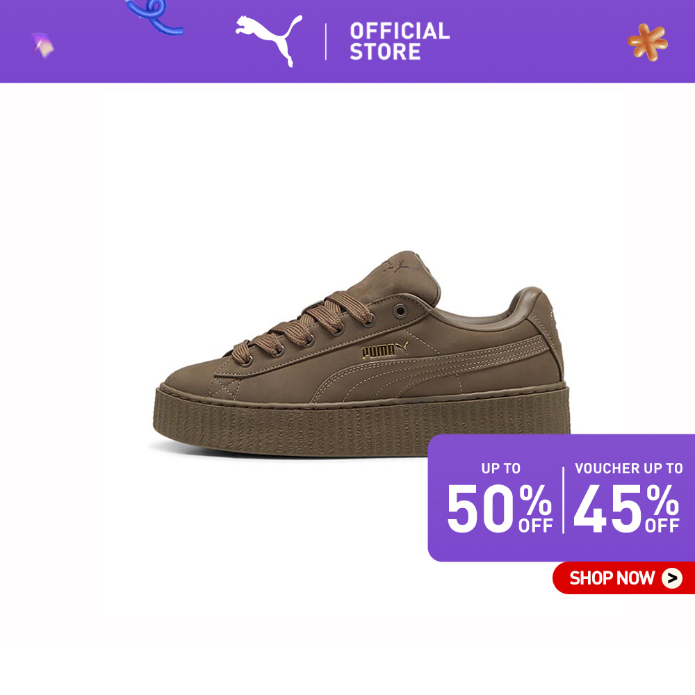Click the orange asterisk flower decoration
The width and height of the screenshot is (695, 695).
point(648,42)
